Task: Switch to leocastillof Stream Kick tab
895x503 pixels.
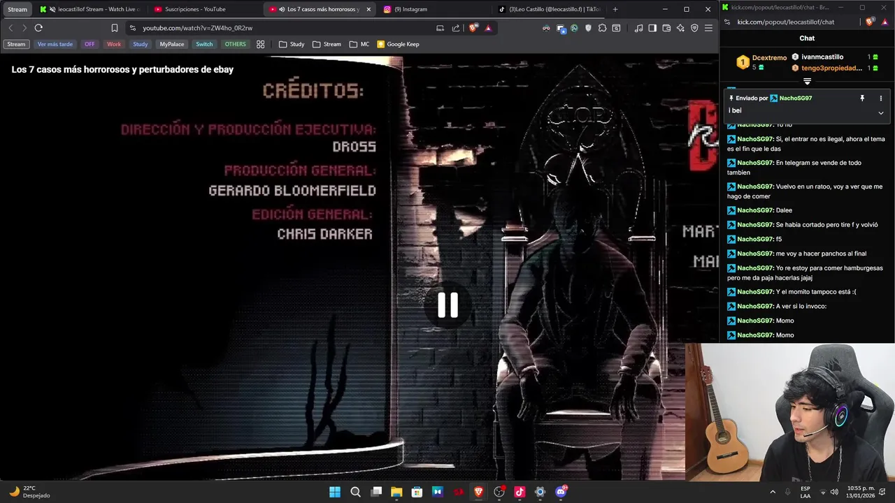Action: click(x=91, y=9)
